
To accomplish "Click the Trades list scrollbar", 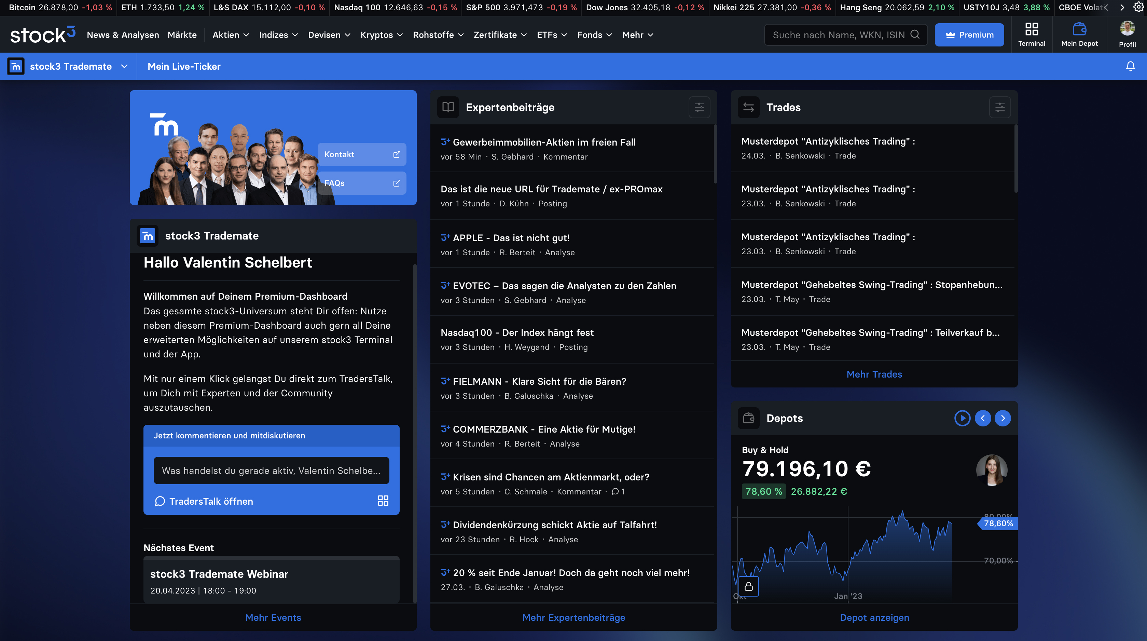I will tap(1015, 159).
